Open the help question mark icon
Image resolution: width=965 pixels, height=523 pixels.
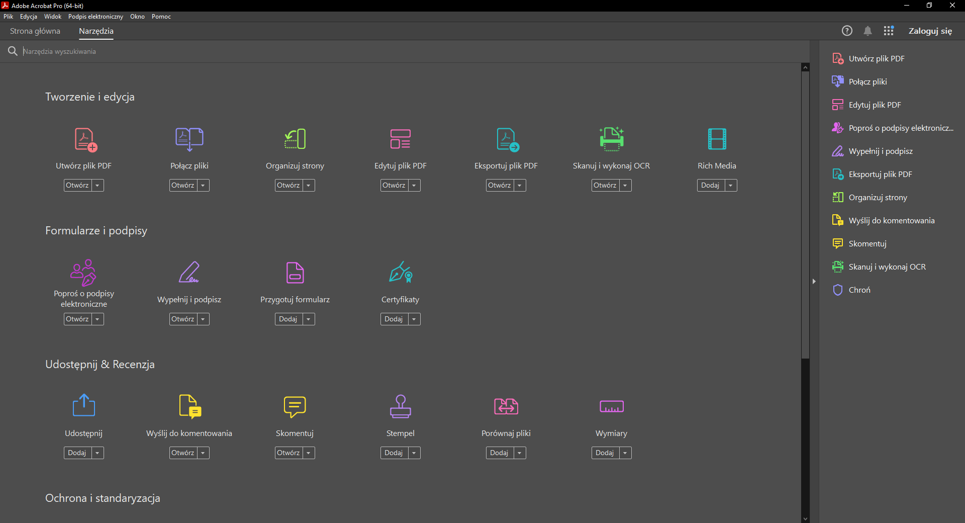click(847, 31)
